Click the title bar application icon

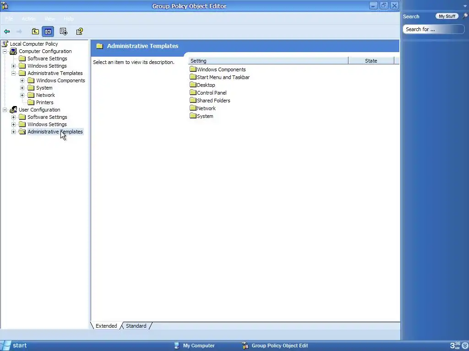5,5
